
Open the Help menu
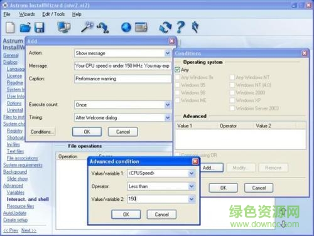(77, 14)
